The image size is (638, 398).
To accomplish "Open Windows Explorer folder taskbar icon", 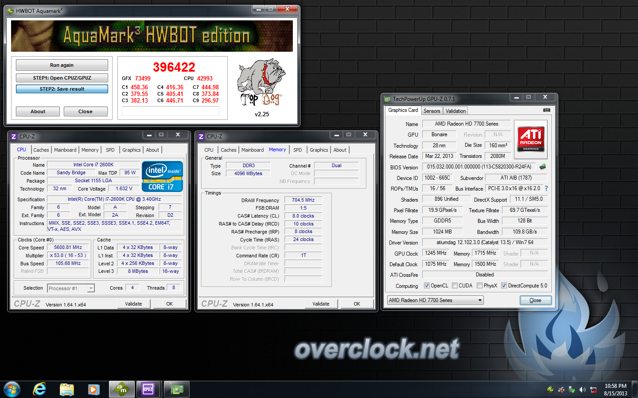I will tap(67, 390).
